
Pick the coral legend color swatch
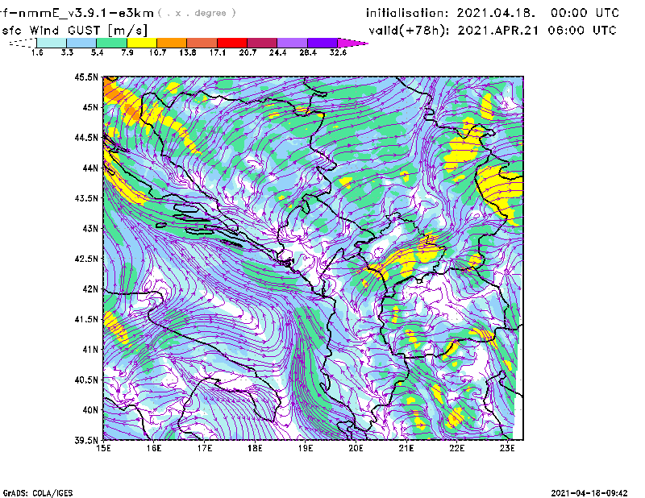pos(202,43)
